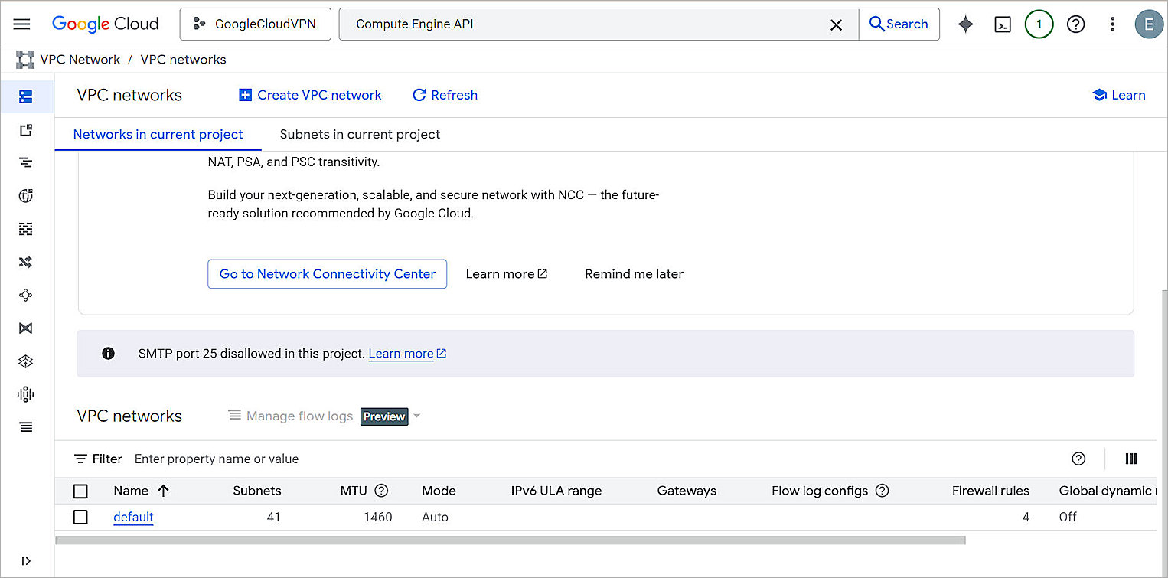Screen dimensions: 1168x578
Task: Select the Networks in current project tab
Action: point(158,134)
